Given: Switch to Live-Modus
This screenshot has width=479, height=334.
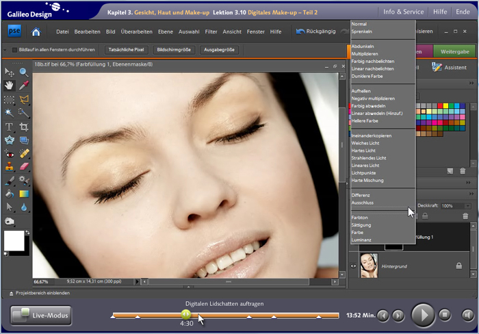Looking at the screenshot, I should coord(41,316).
